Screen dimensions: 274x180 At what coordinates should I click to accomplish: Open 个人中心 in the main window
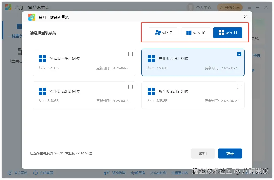pyautogui.click(x=199, y=7)
